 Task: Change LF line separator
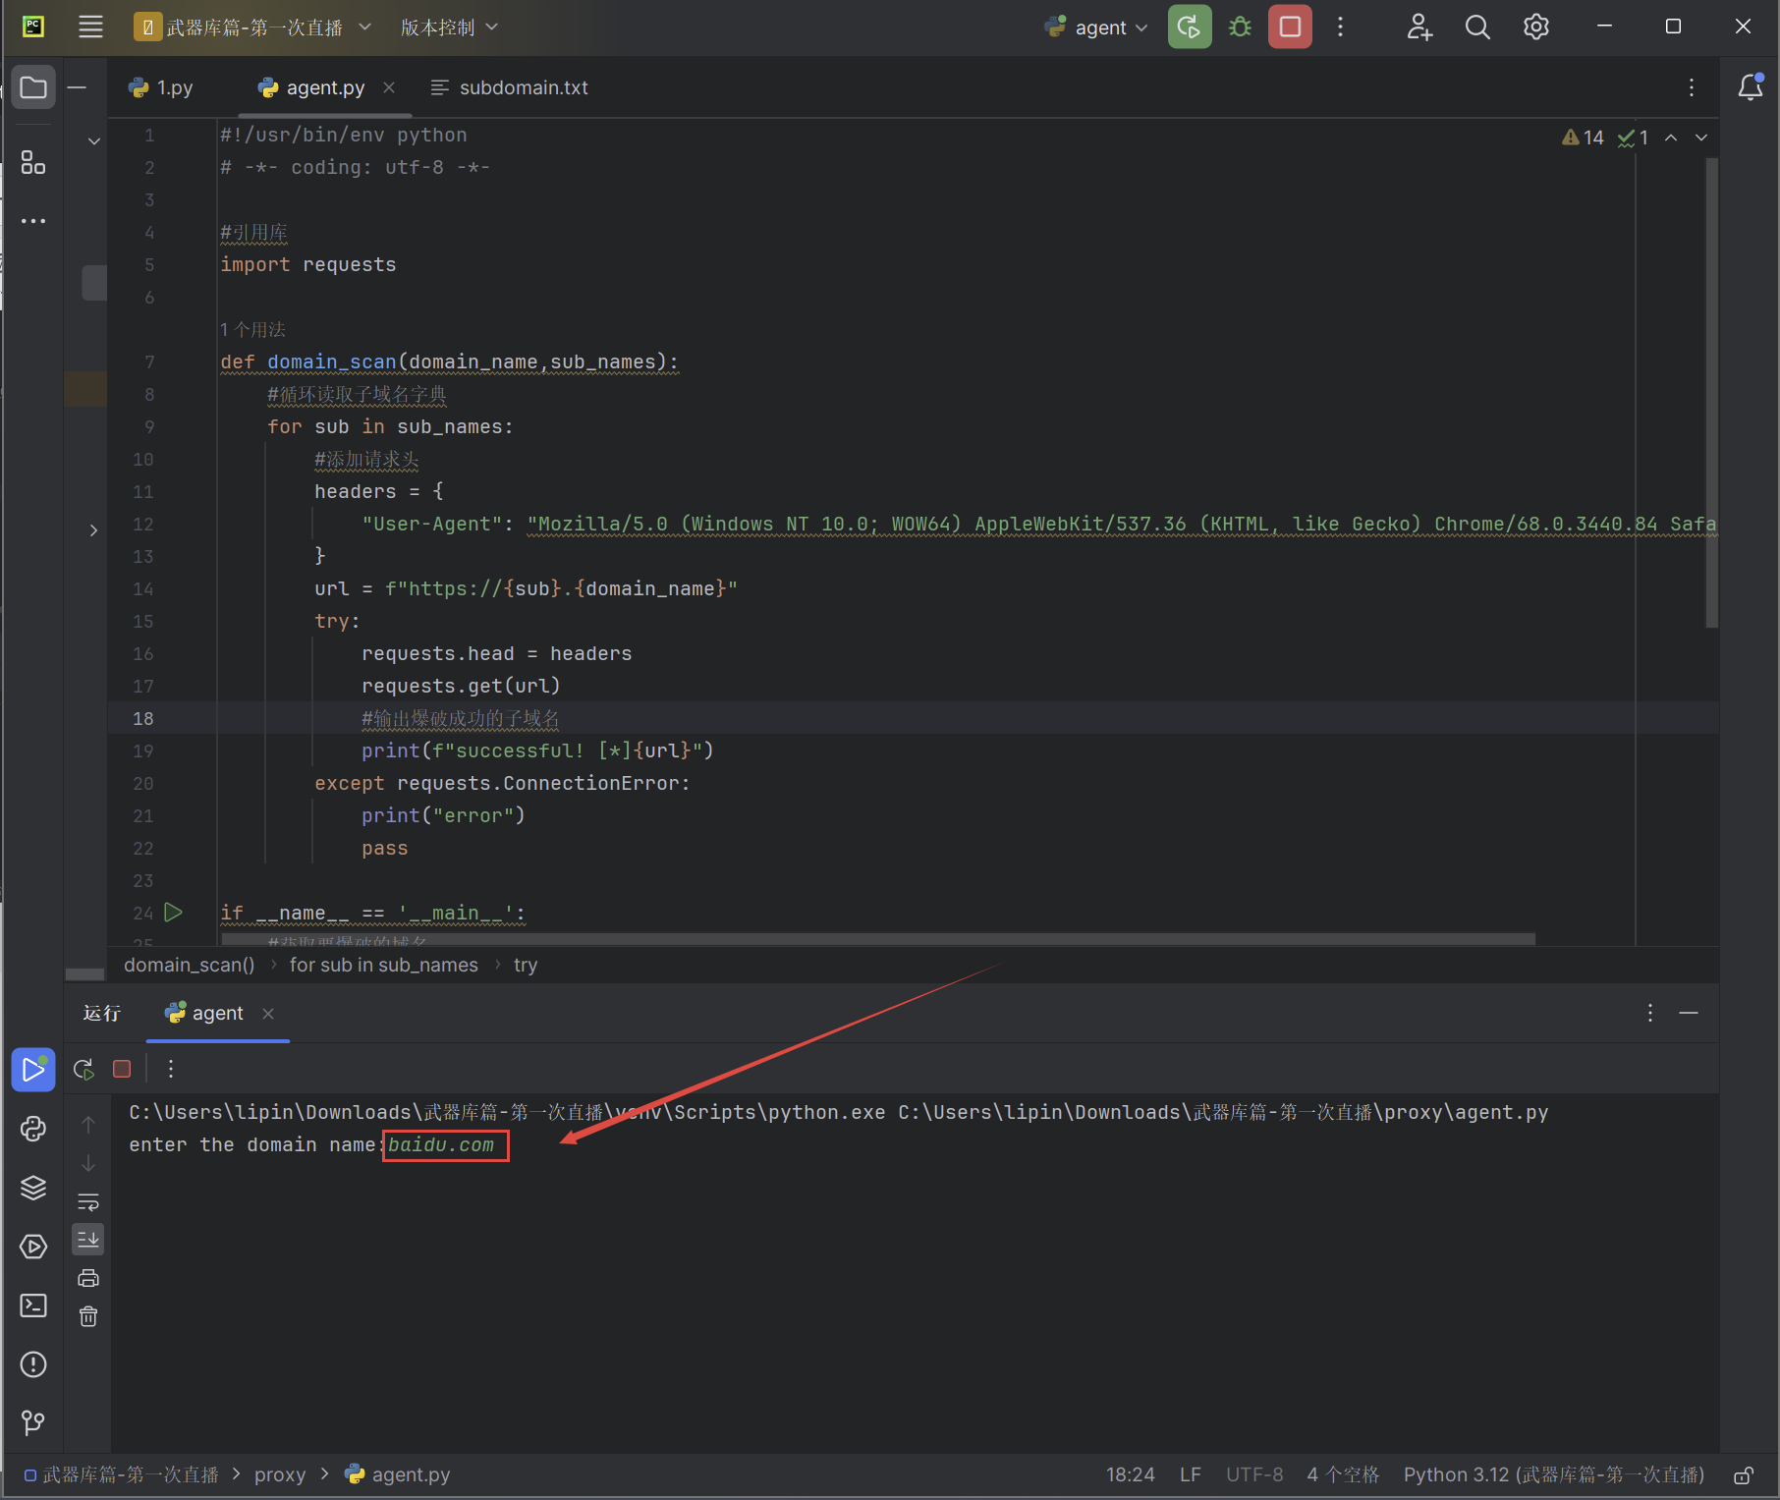[1190, 1474]
